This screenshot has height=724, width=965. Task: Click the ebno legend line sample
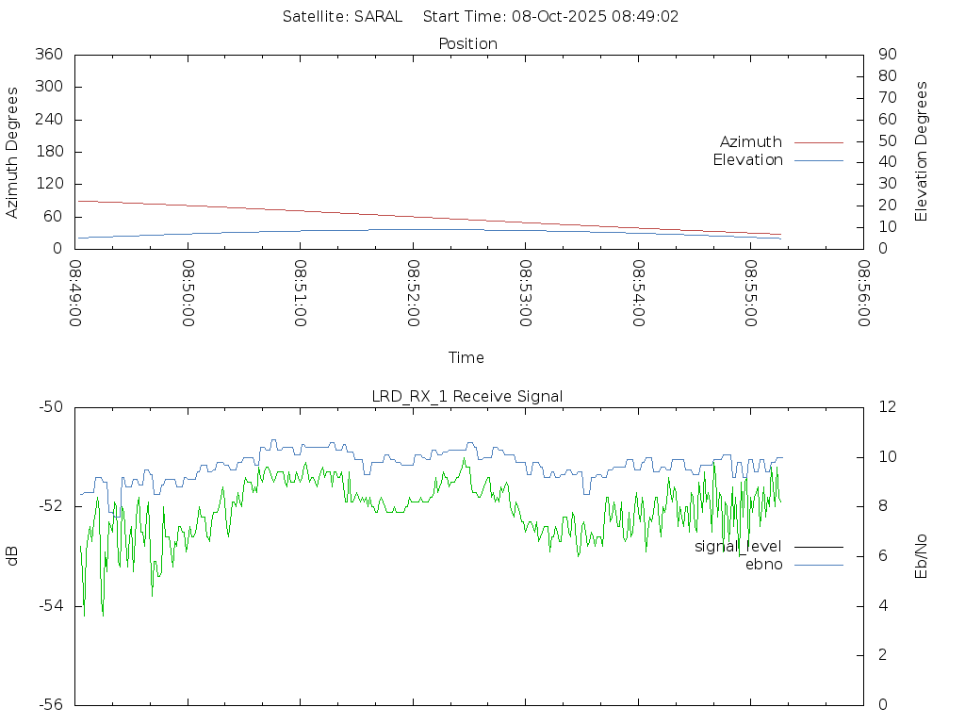point(818,565)
